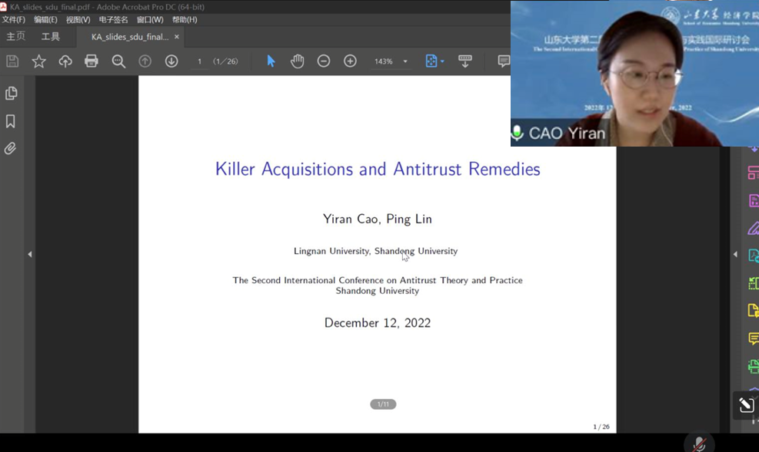The height and width of the screenshot is (452, 759).
Task: Open the fit page options dropdown
Action: pyautogui.click(x=443, y=62)
